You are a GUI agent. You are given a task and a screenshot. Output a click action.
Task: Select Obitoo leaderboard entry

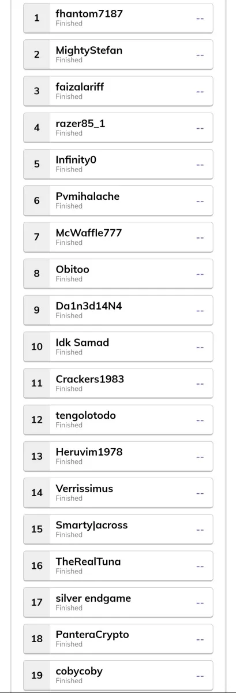tap(118, 274)
